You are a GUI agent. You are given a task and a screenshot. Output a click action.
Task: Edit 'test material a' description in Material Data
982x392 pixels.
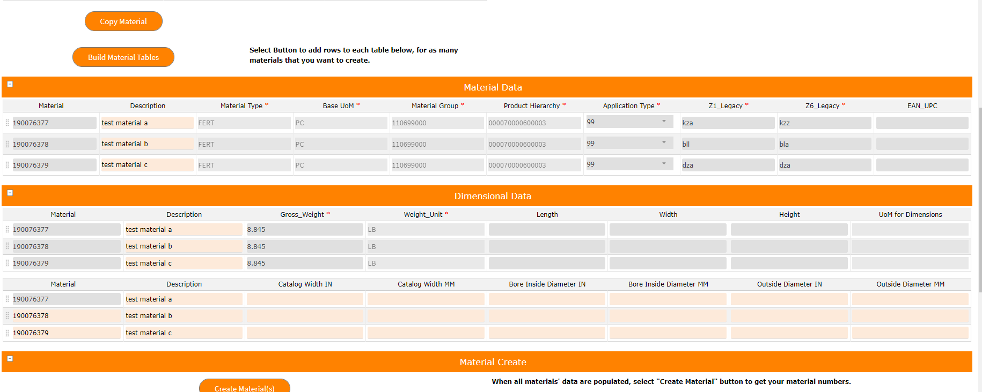[147, 123]
